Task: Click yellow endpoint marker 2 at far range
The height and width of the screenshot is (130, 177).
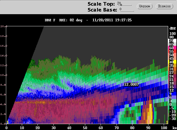Action: [167, 122]
